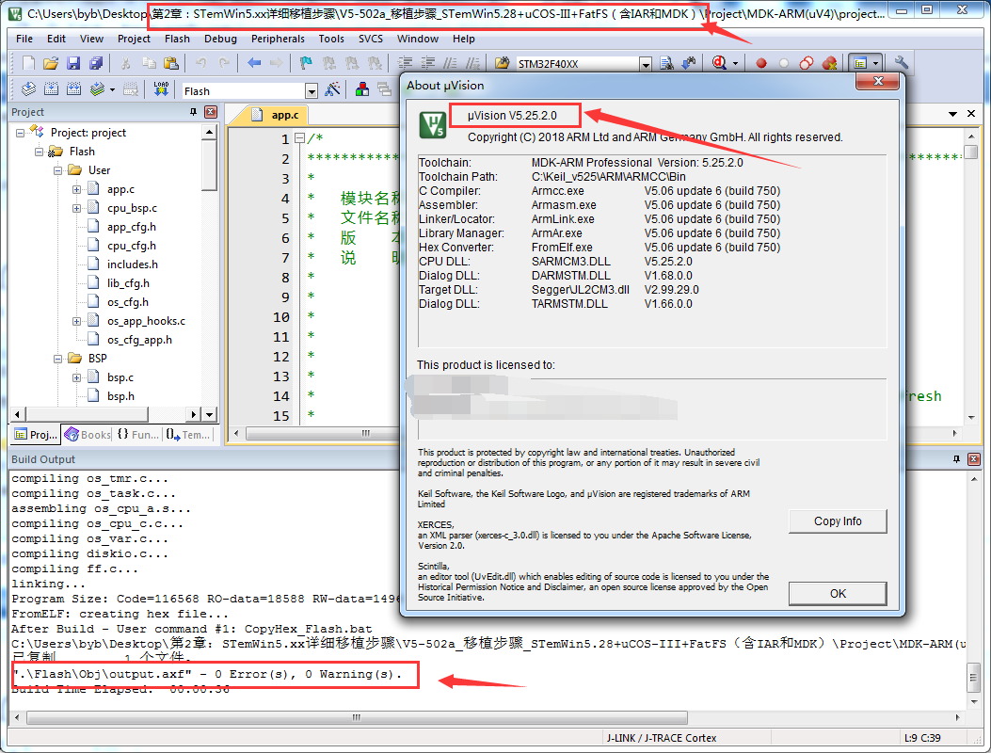The width and height of the screenshot is (991, 753).
Task: Close the Build Output panel
Action: pyautogui.click(x=974, y=459)
